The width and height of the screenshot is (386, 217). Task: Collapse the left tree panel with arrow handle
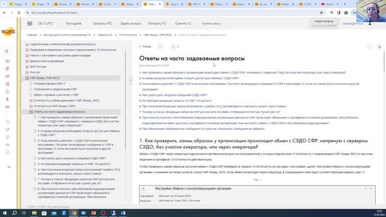coord(130,80)
